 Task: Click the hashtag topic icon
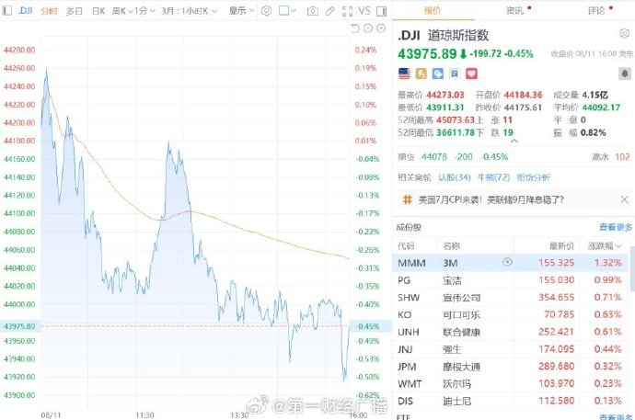[408, 199]
